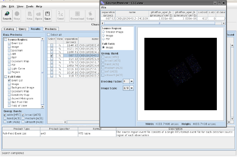Image resolution: width=237 pixels, height=157 pixels.
Task: Enable the Select all checkbox
Action: [x=48, y=35]
